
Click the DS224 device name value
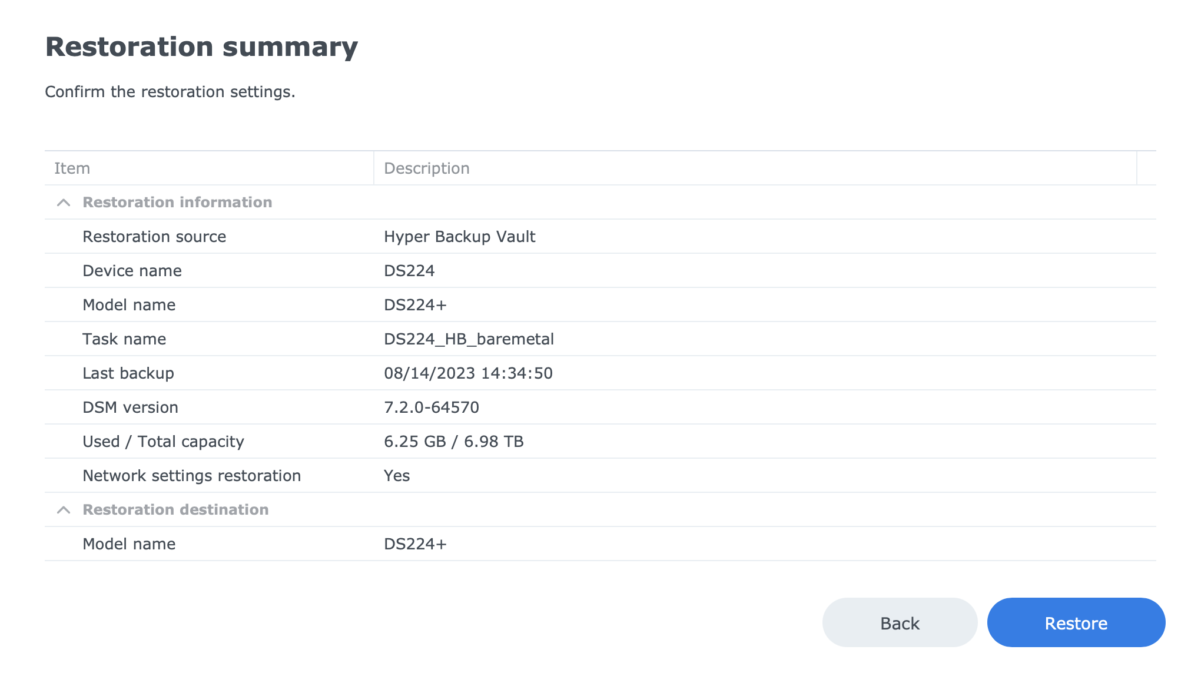(409, 271)
